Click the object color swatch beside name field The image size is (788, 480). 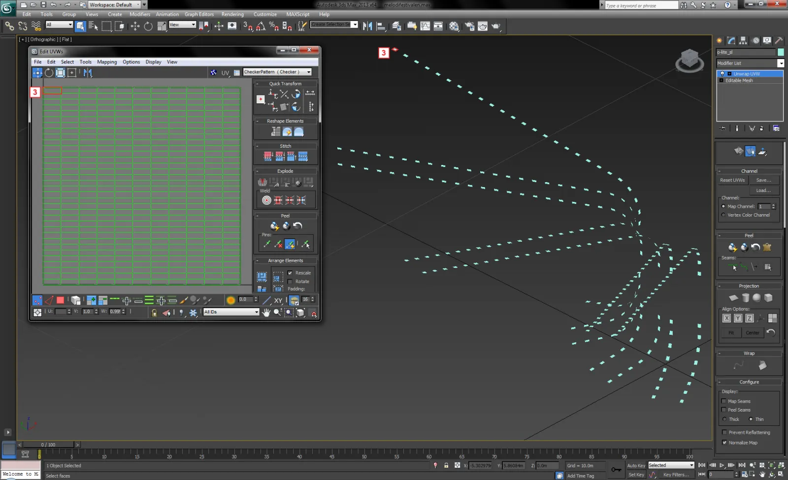tap(781, 52)
